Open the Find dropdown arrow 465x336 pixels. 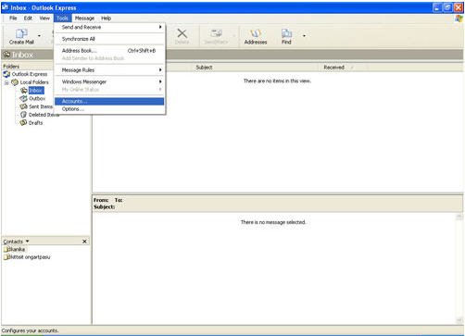point(304,36)
